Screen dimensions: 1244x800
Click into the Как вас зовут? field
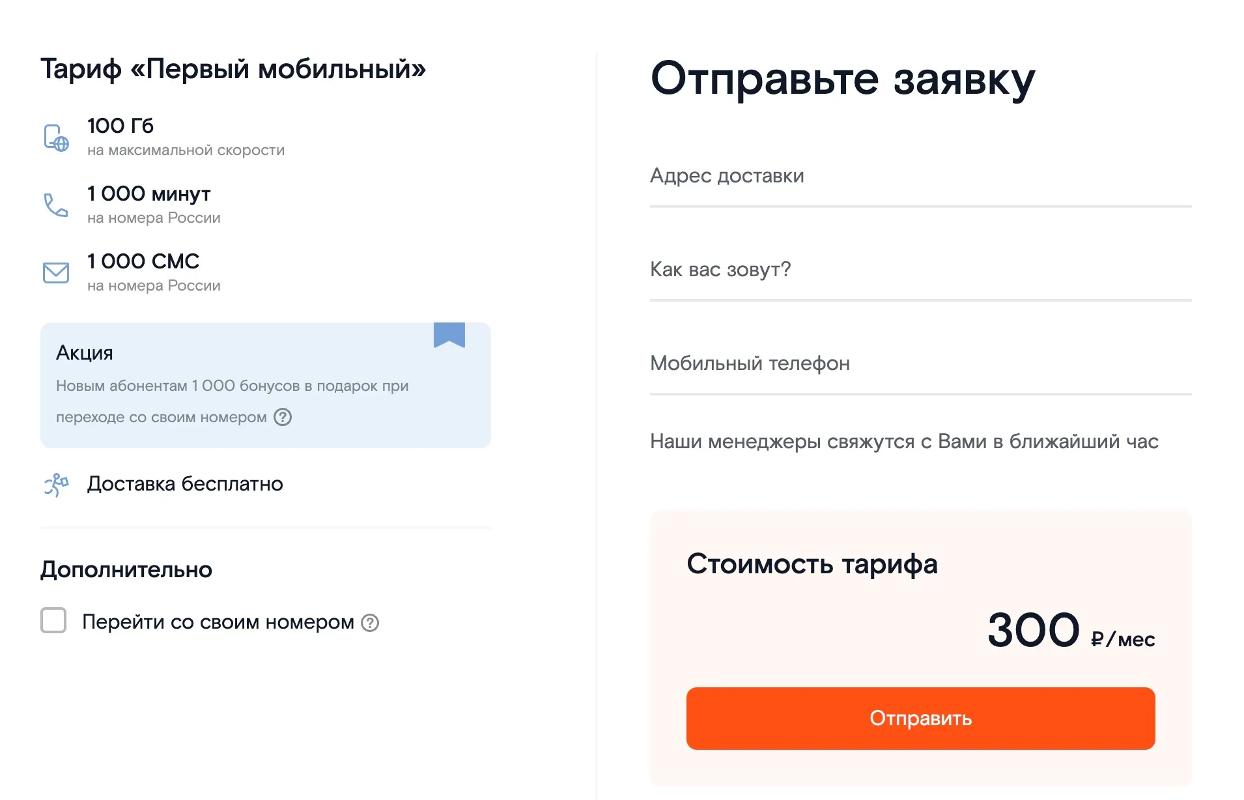pyautogui.click(x=920, y=270)
